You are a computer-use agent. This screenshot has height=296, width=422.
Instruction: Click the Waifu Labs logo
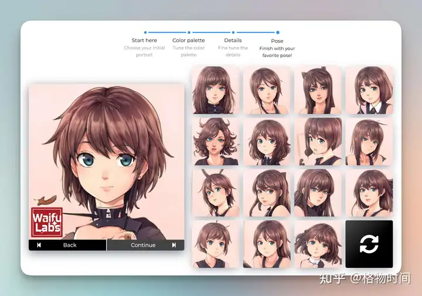point(47,223)
